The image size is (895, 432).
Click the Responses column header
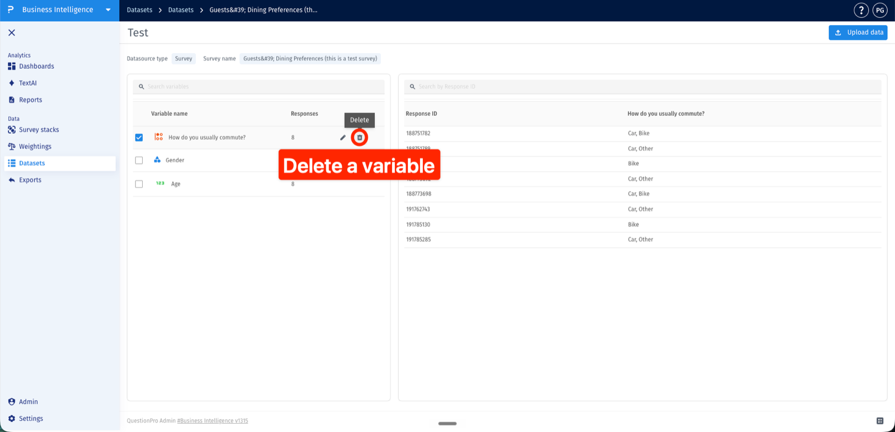(304, 114)
